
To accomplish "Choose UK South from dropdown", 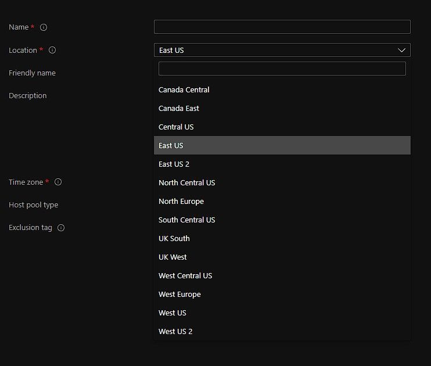I will pyautogui.click(x=174, y=239).
